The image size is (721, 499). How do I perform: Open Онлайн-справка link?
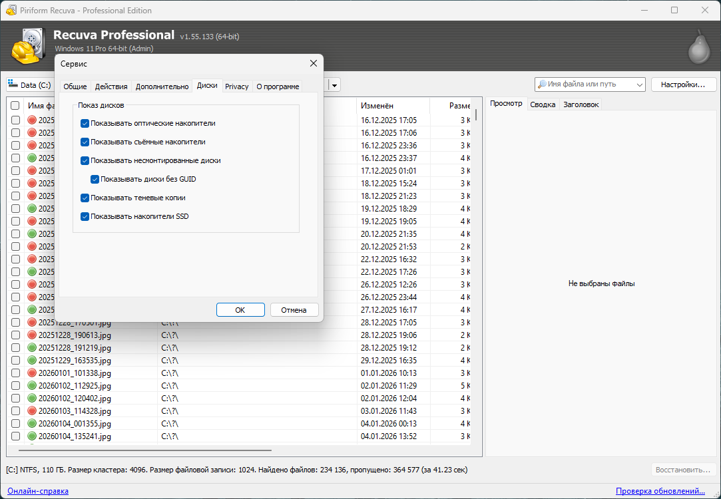pos(38,491)
